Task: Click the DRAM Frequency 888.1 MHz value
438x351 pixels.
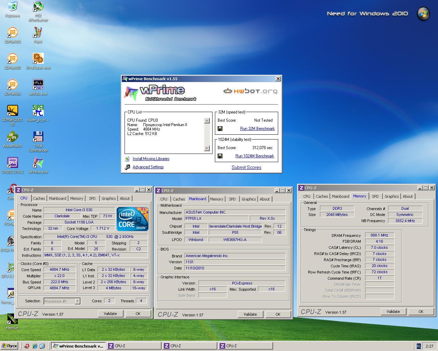Action: pyautogui.click(x=379, y=235)
